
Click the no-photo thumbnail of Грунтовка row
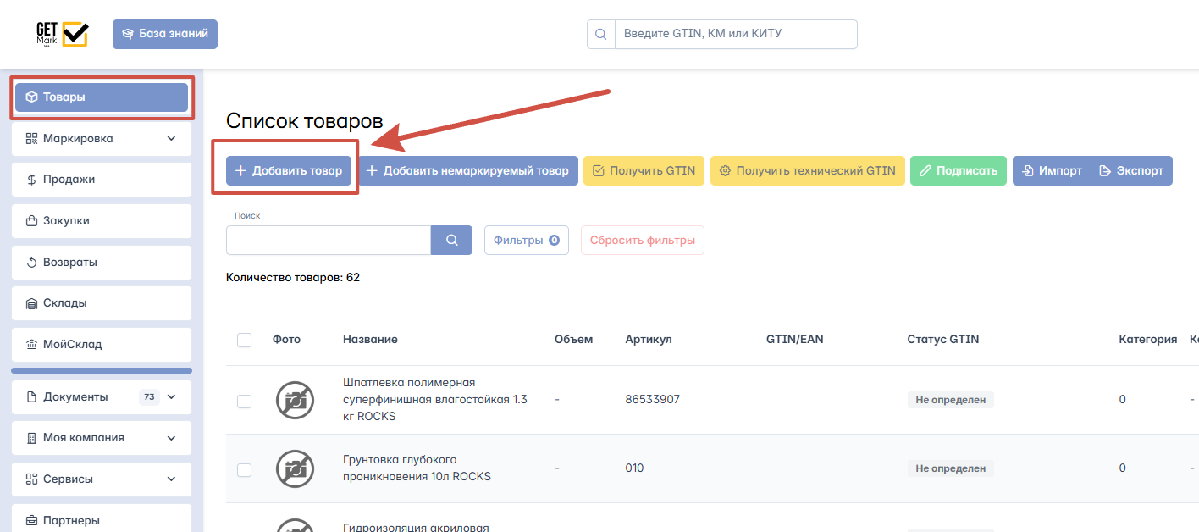point(296,468)
